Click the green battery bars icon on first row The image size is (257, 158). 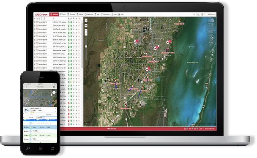pos(71,22)
